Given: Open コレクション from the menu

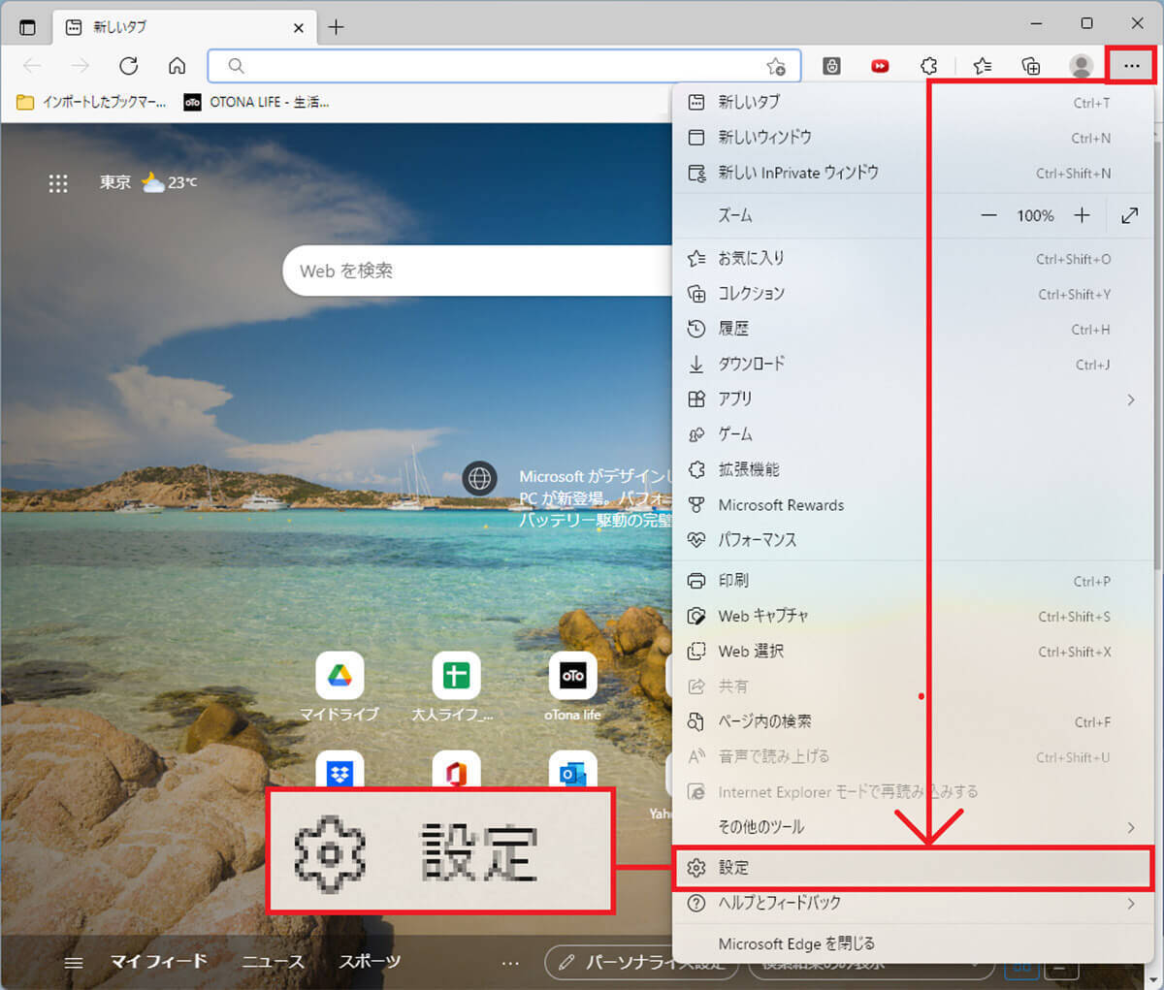Looking at the screenshot, I should pyautogui.click(x=913, y=294).
